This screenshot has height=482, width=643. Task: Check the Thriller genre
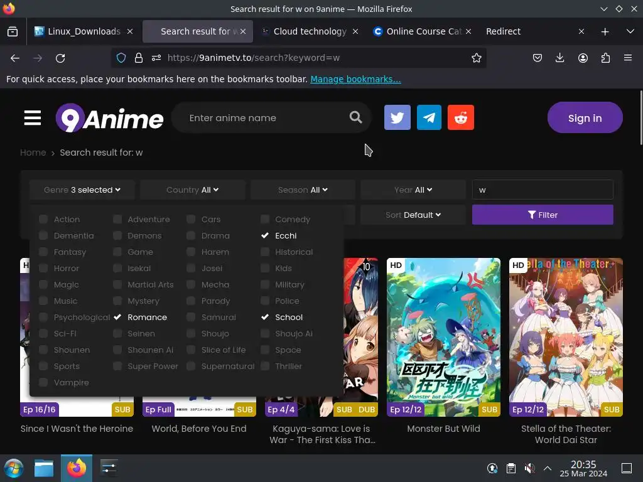[265, 367]
